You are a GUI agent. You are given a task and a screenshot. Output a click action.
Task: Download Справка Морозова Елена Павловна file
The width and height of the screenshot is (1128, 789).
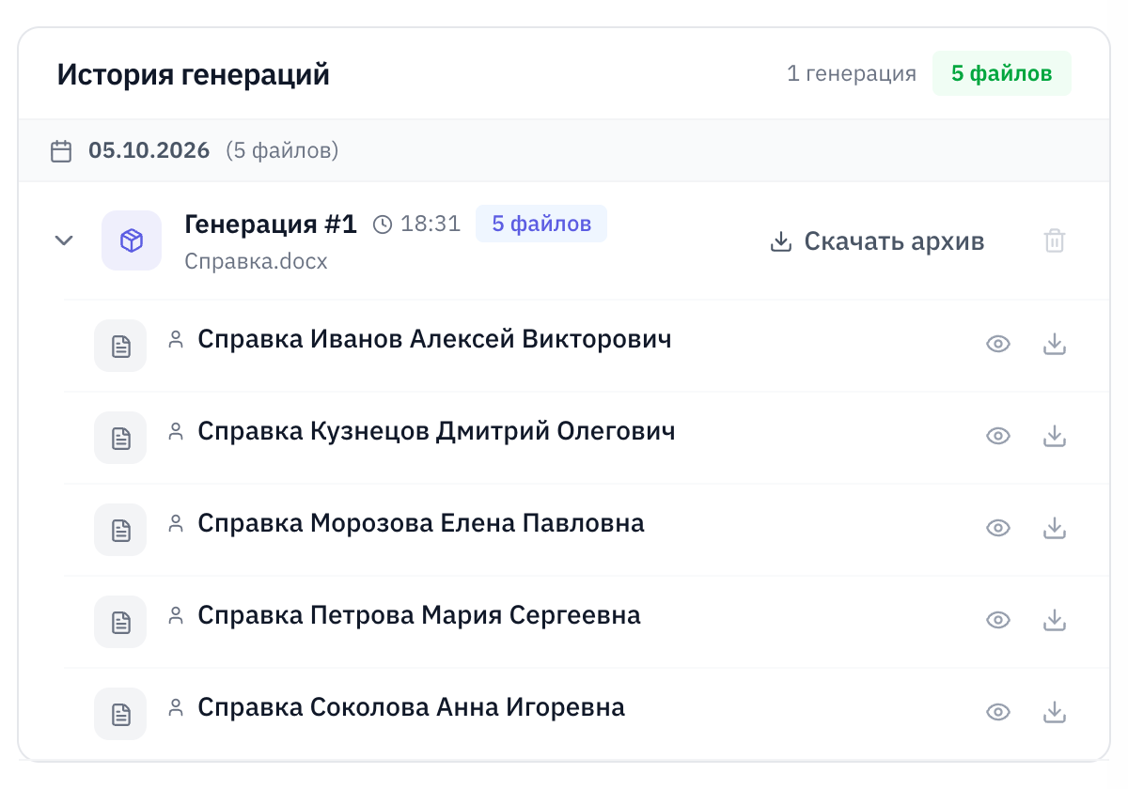(x=1055, y=528)
